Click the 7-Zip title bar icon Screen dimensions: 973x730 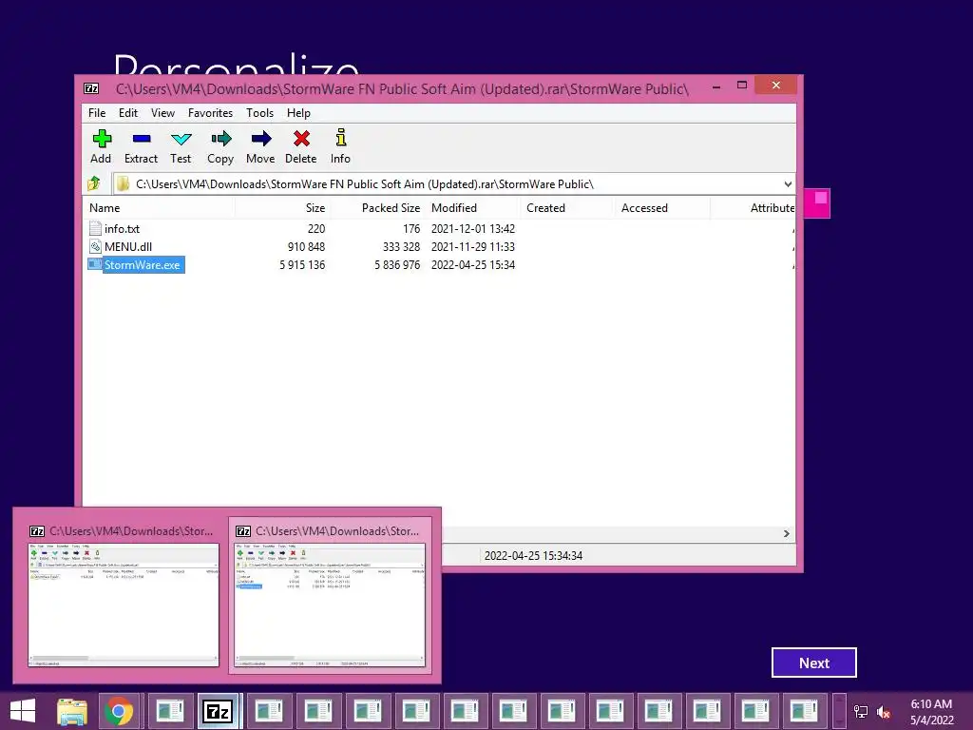click(x=91, y=88)
